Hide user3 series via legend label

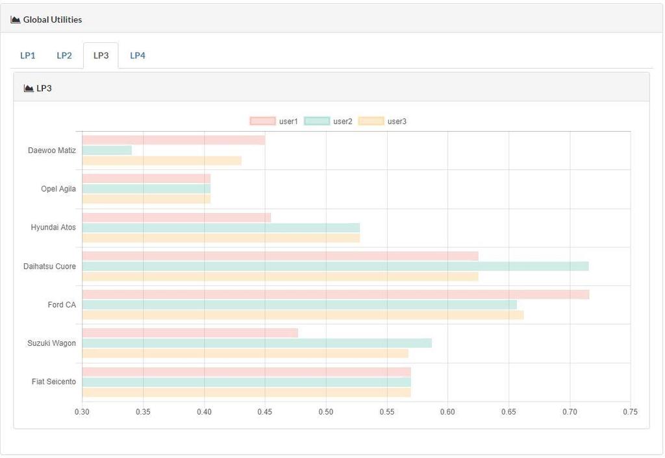point(397,121)
